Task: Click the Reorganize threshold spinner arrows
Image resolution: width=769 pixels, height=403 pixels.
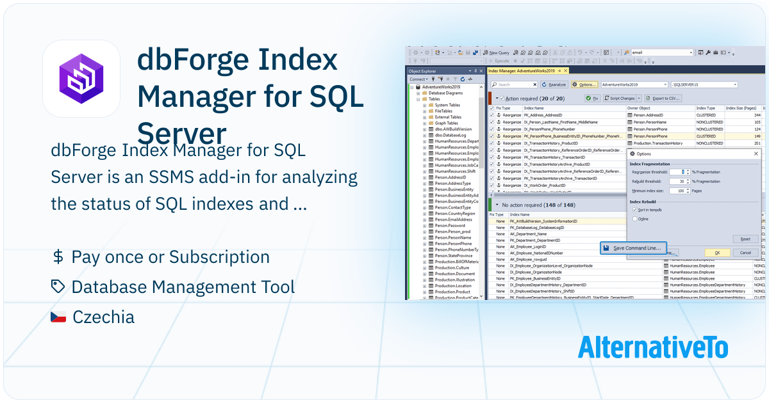Action: pos(688,172)
